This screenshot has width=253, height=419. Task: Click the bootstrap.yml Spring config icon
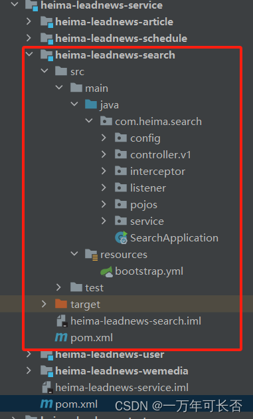click(x=106, y=271)
